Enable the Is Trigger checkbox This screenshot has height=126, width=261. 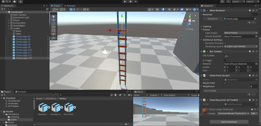tap(225, 60)
